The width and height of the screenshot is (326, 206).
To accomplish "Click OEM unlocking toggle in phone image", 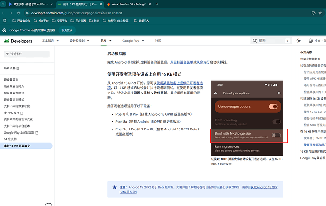I will coord(276,122).
